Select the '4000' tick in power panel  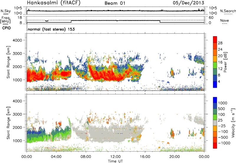click(17, 40)
